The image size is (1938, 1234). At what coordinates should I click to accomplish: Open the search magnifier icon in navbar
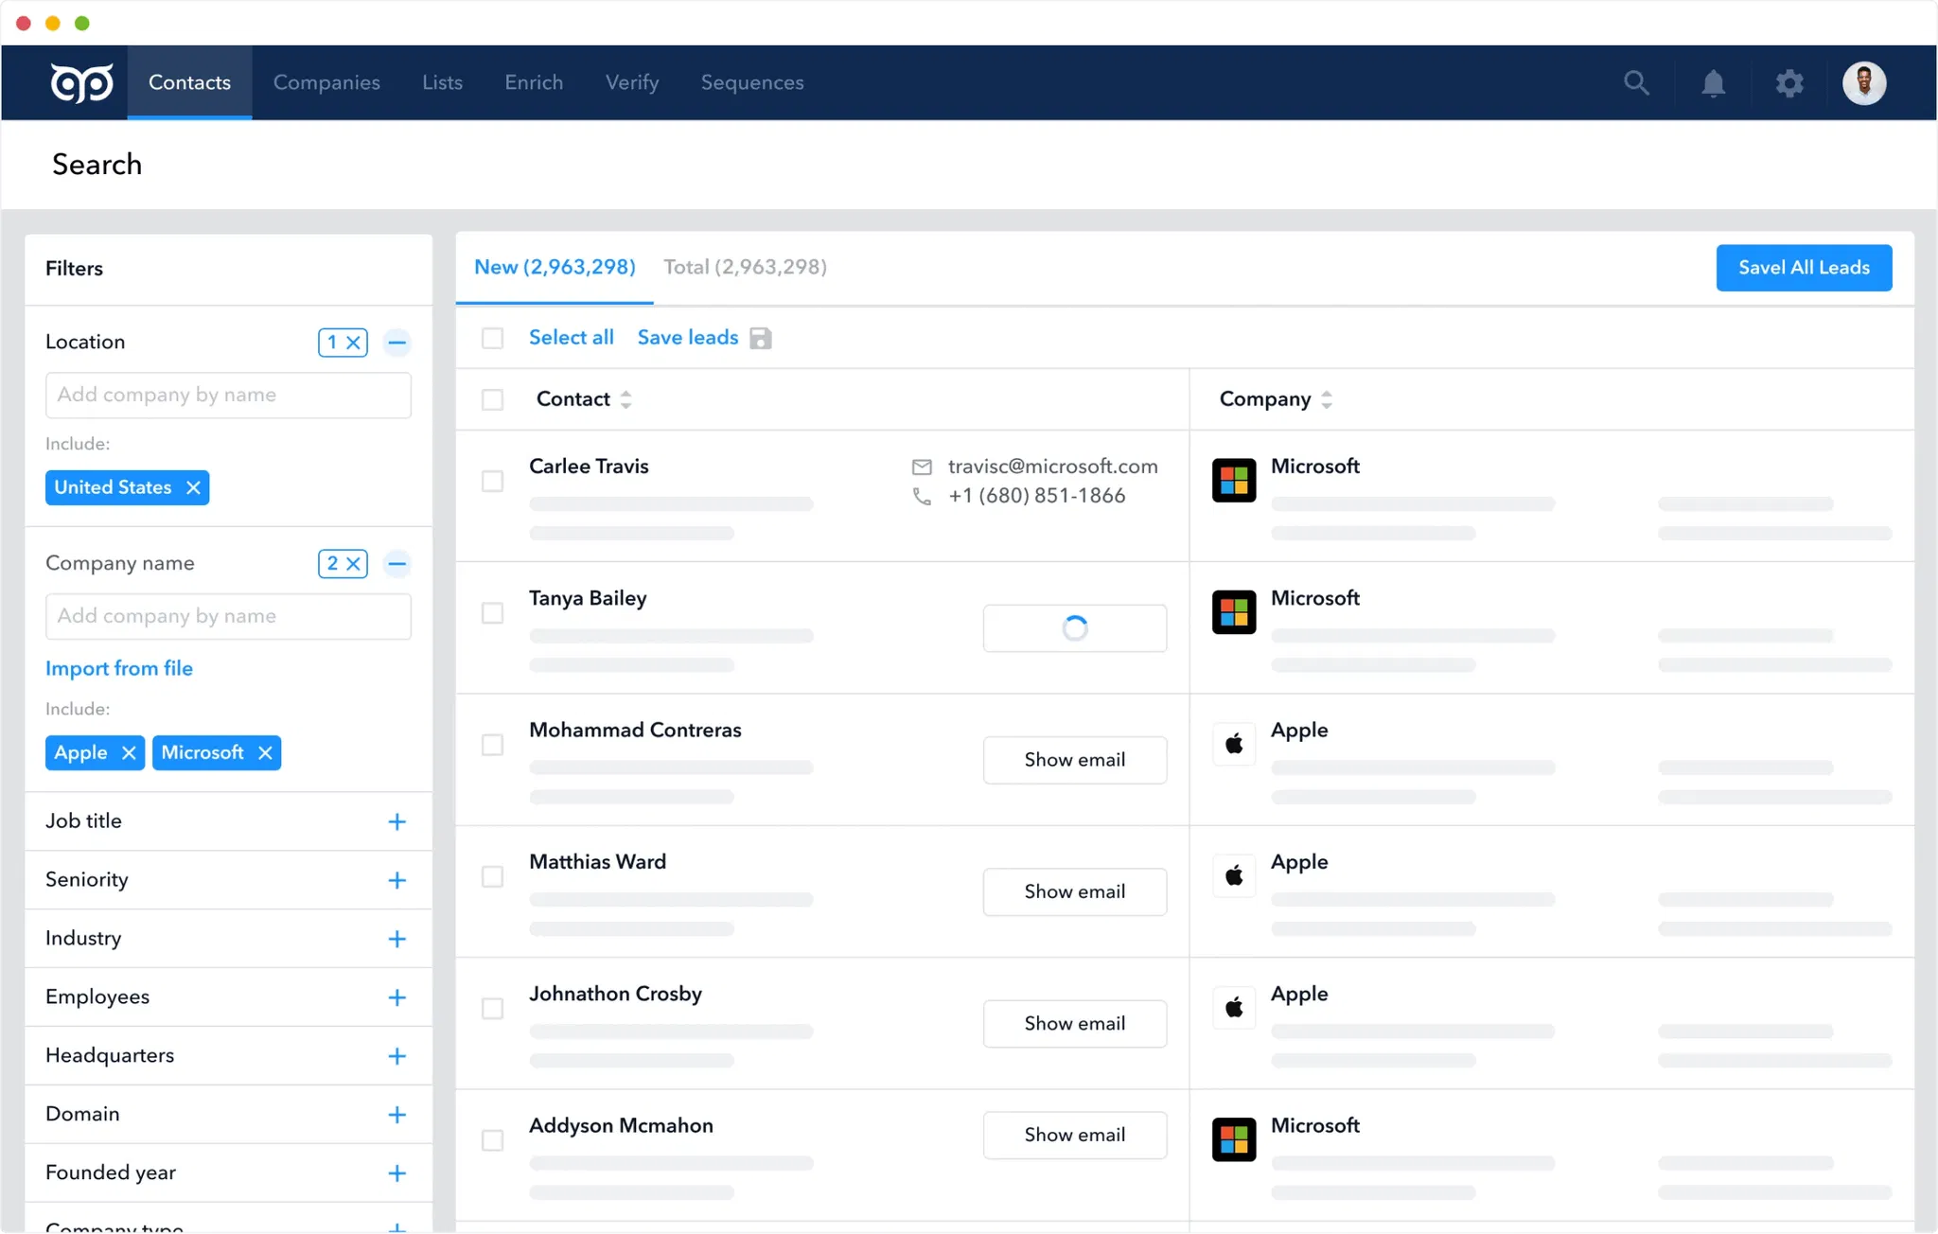(x=1636, y=83)
